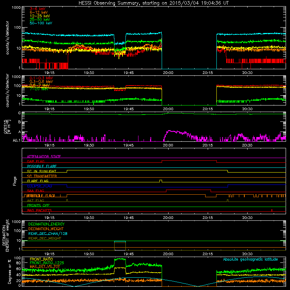
Task: Click the GOES15 axis label
Action: click(7, 127)
